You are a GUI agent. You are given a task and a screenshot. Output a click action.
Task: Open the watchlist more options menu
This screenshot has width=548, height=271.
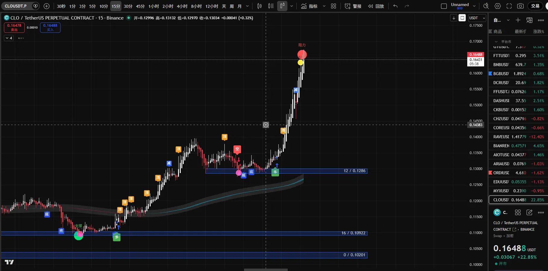click(541, 20)
